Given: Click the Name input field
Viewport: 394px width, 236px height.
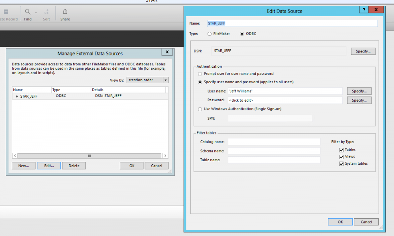Looking at the screenshot, I should coord(292,23).
